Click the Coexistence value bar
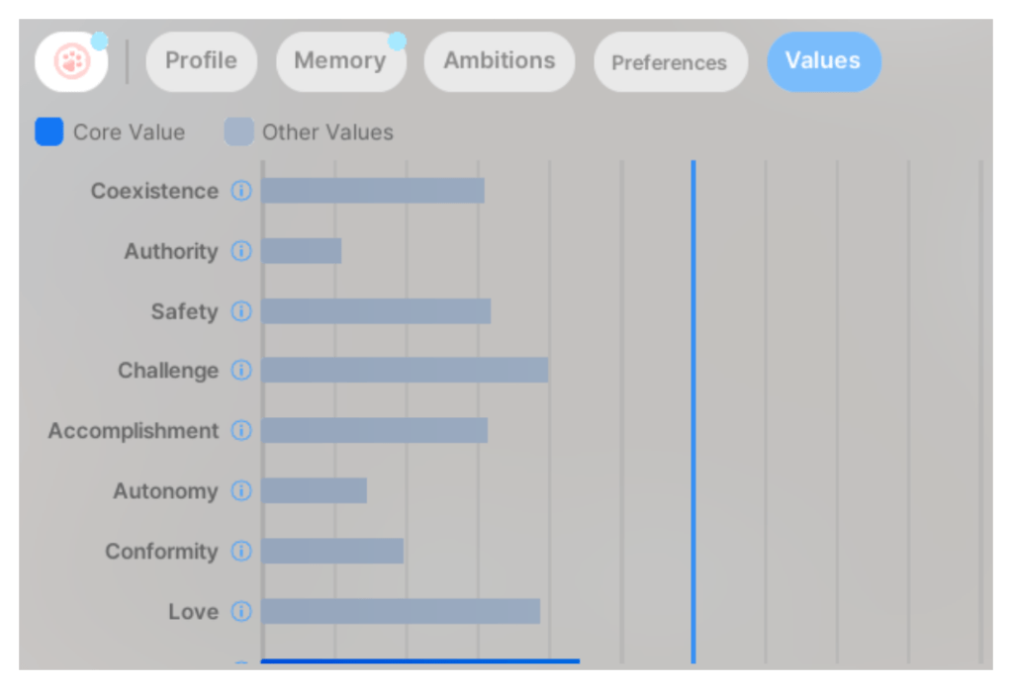Screen dimensions: 1012x689 (373, 191)
